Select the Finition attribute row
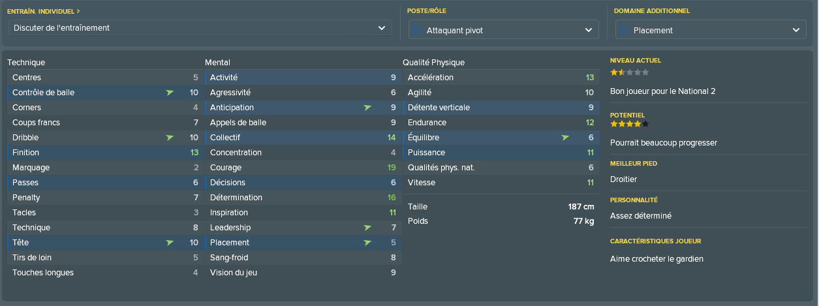The height and width of the screenshot is (306, 819). pyautogui.click(x=105, y=153)
